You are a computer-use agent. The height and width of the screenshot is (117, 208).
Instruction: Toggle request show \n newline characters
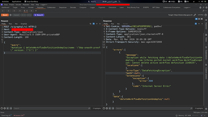click(97, 24)
